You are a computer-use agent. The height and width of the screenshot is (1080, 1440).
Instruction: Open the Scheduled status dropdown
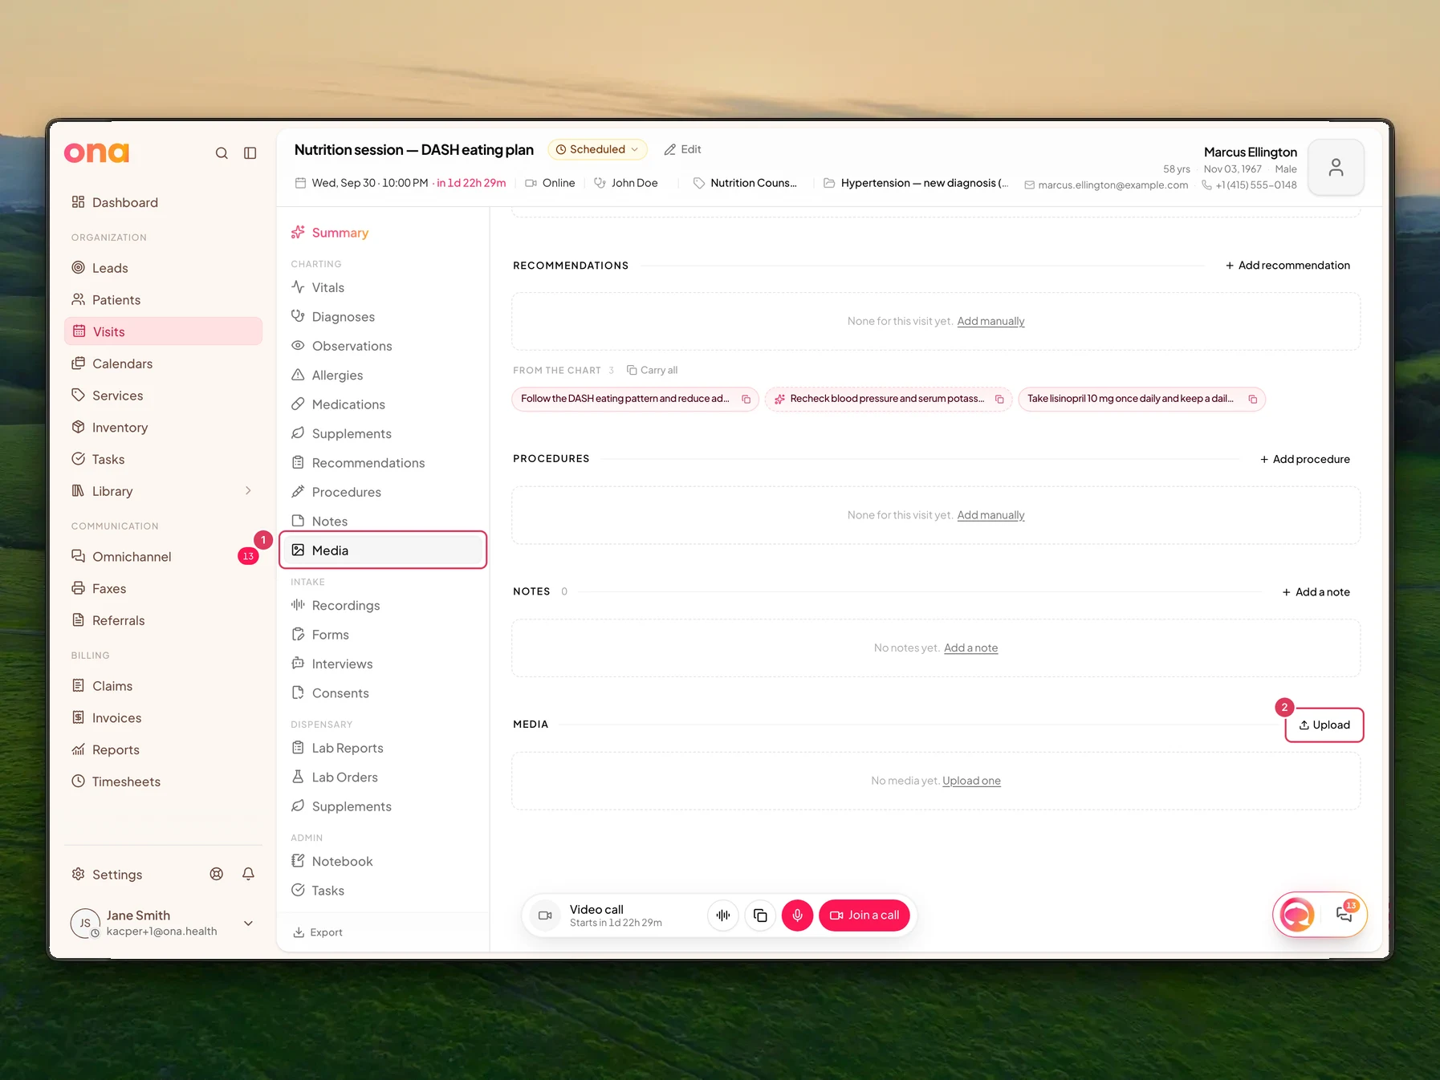tap(597, 149)
